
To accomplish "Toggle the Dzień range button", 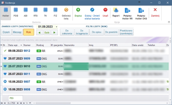I will tap(6, 32).
